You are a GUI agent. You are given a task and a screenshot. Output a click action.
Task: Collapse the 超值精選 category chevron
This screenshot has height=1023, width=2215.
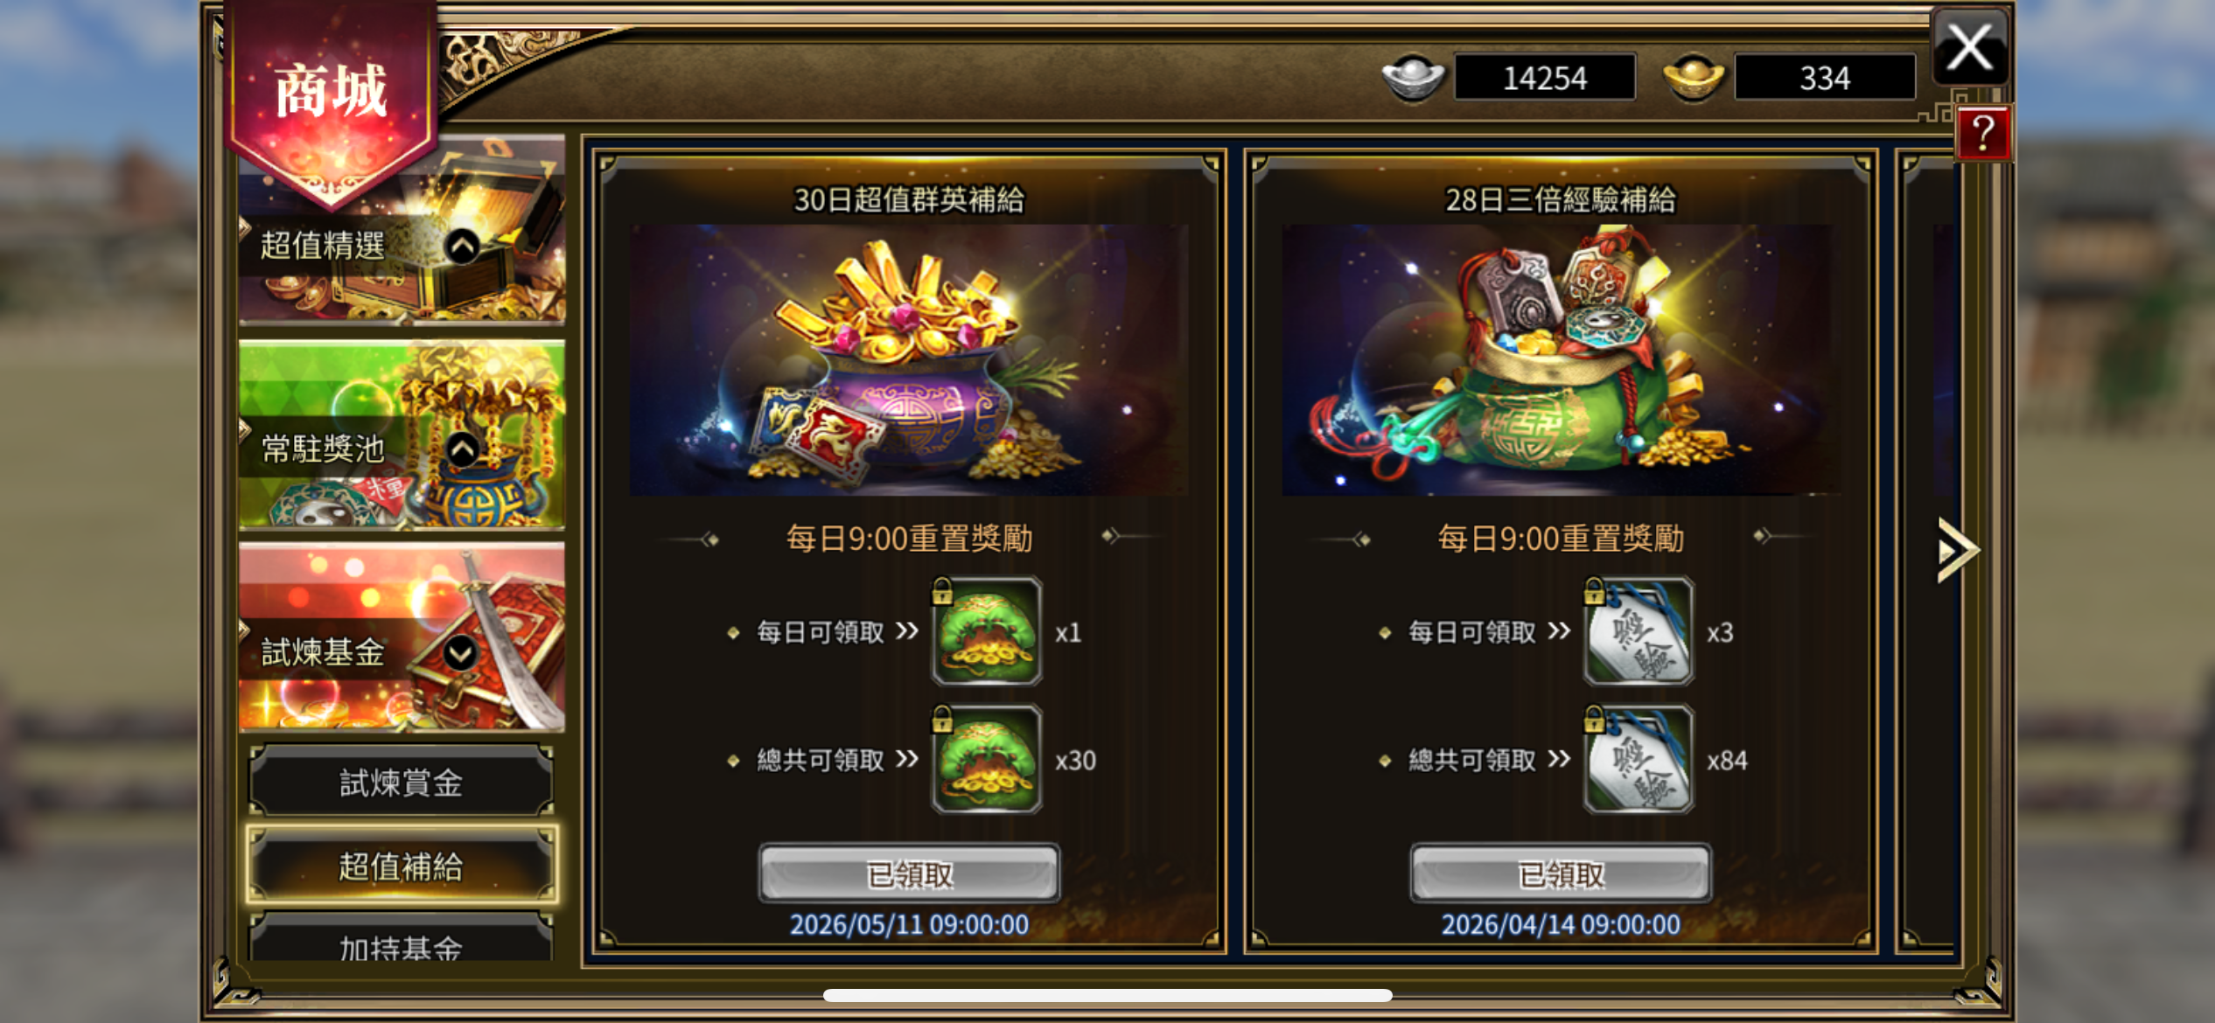click(463, 247)
